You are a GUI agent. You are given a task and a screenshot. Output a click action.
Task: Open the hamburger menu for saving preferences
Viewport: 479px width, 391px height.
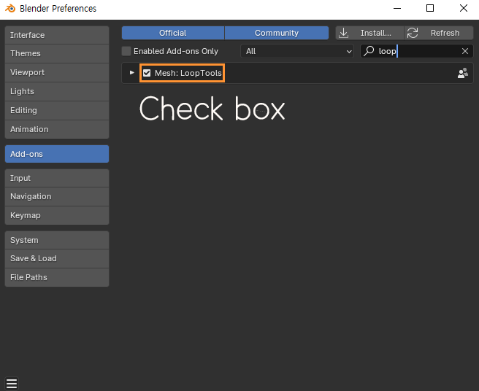12,384
